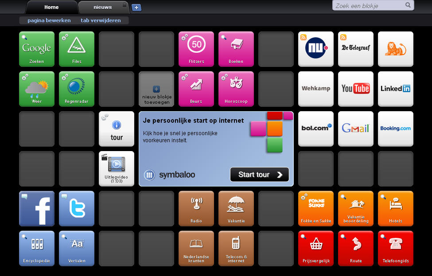Open the Wehkamp tile
The image size is (432, 276).
(316, 89)
